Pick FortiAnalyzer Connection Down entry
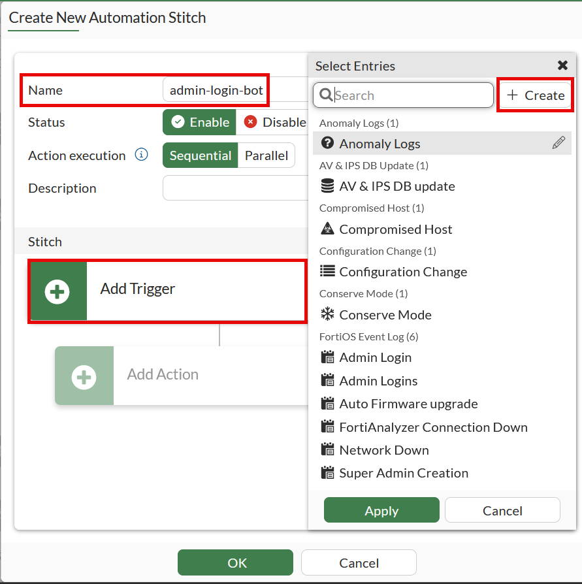The width and height of the screenshot is (582, 584). (x=432, y=427)
